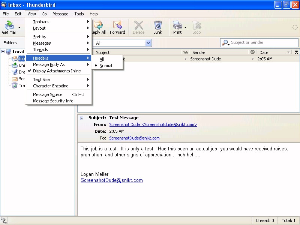Close the View menu
Screen dimensions: 300x225
31,14
